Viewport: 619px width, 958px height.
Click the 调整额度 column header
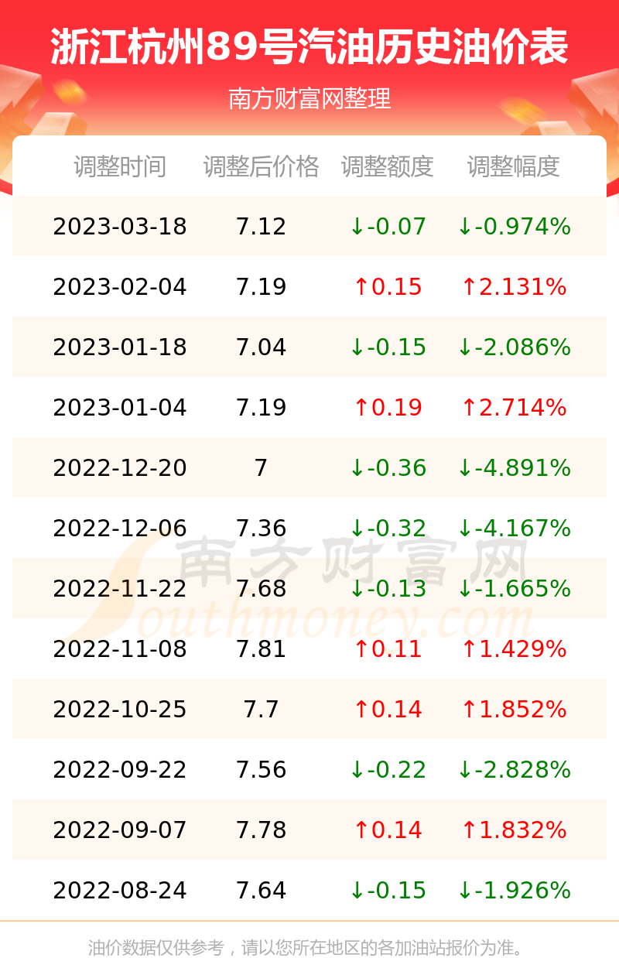click(x=388, y=166)
